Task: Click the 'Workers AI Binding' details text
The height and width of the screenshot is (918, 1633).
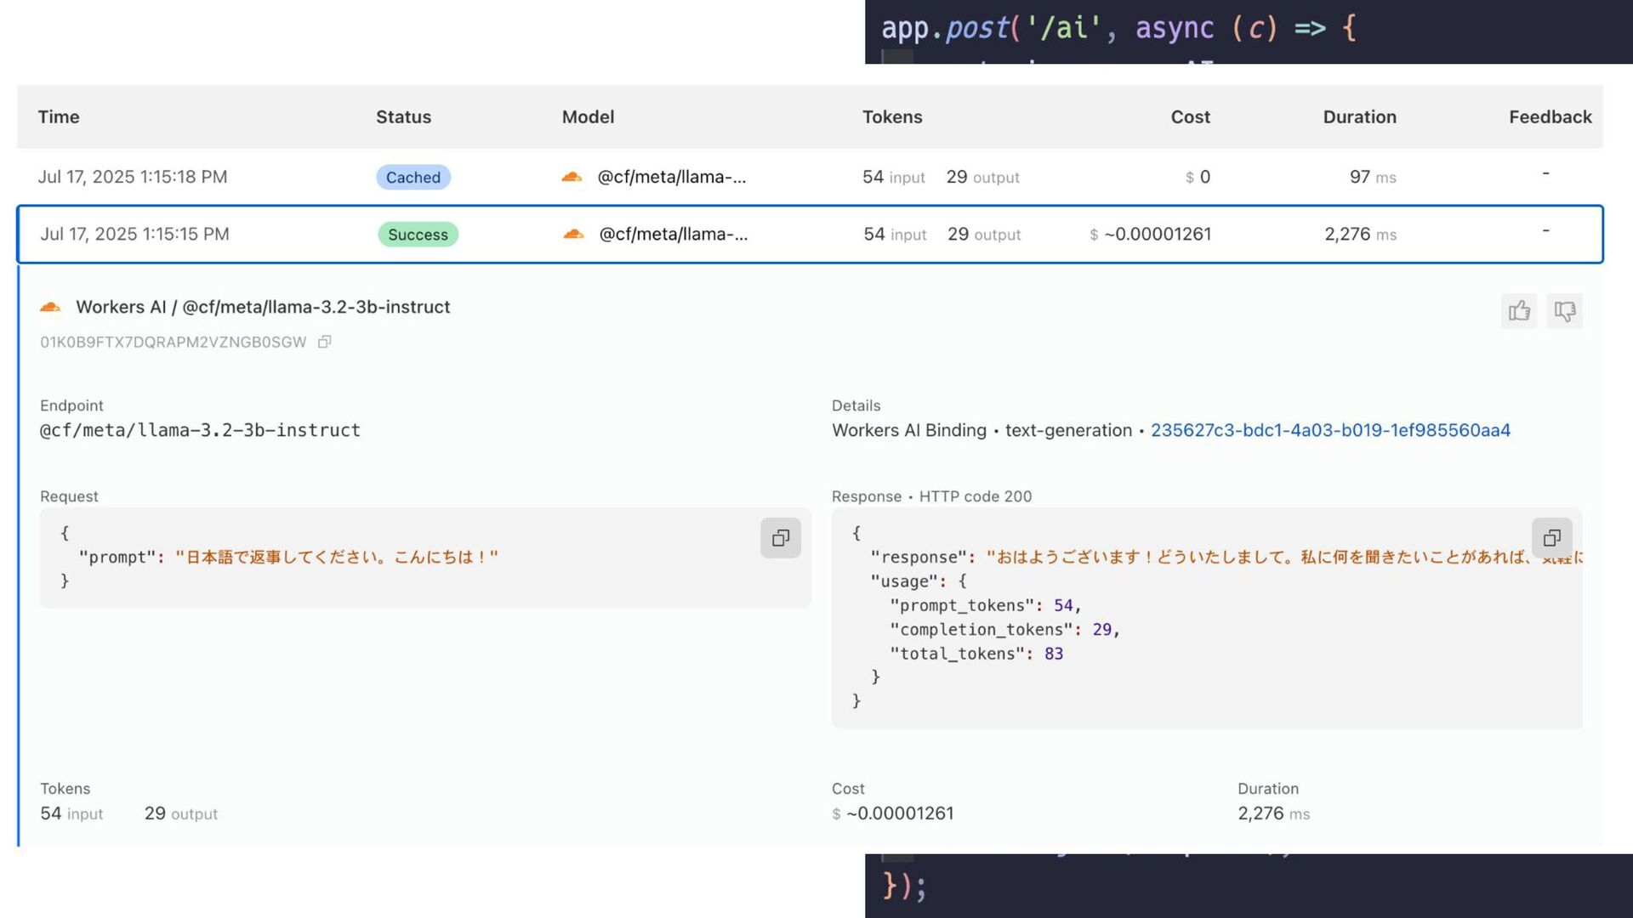Action: point(909,430)
